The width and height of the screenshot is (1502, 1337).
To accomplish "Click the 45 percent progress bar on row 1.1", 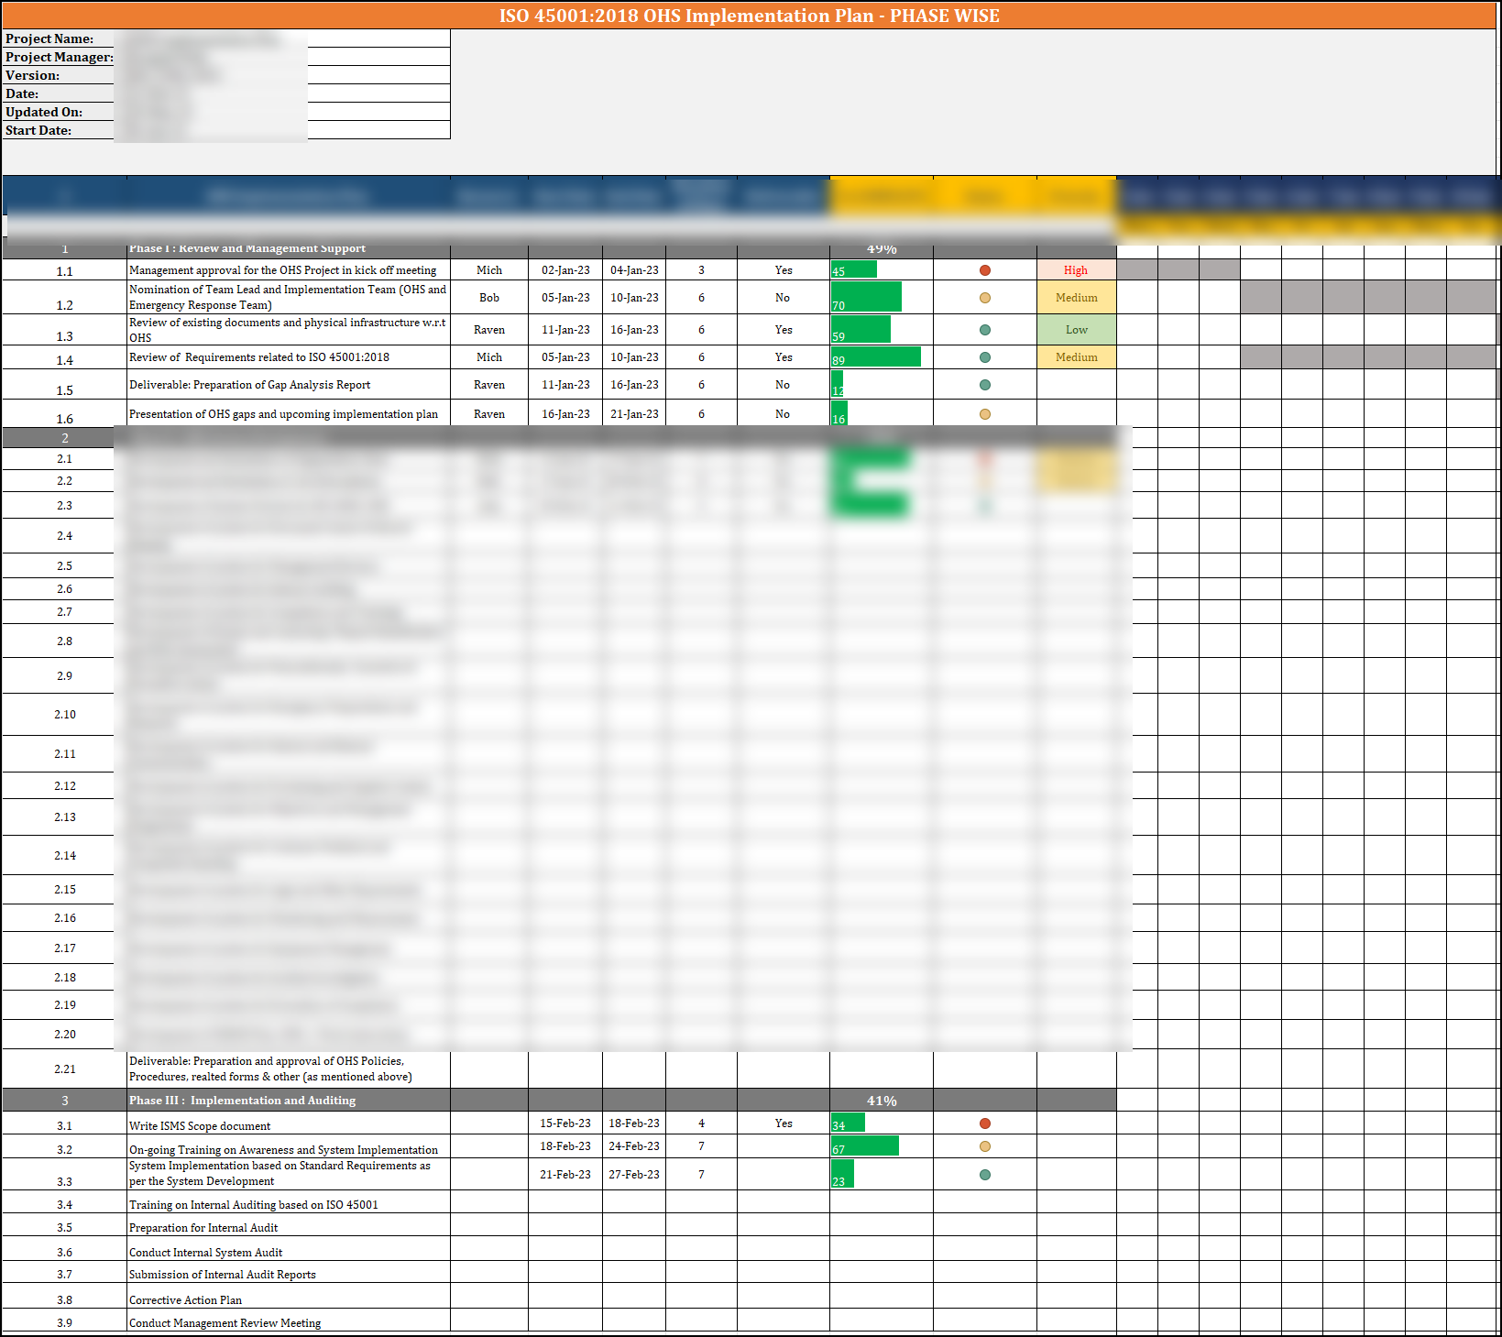I will point(852,269).
